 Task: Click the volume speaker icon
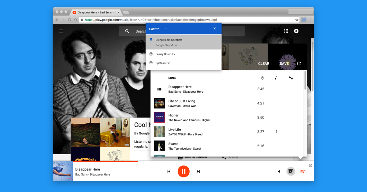pos(279,172)
